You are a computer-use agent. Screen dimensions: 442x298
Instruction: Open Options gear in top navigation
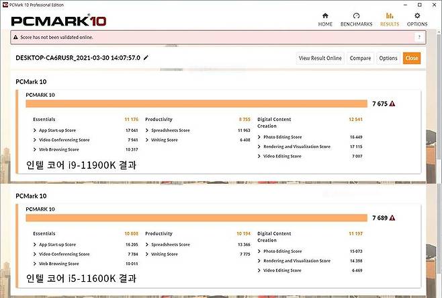pos(417,15)
